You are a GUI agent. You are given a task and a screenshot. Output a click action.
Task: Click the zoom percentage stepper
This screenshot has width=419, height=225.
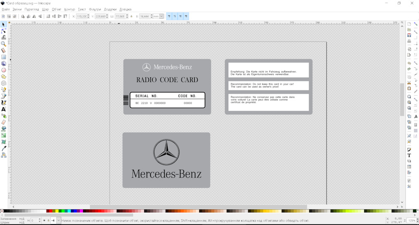(417, 221)
